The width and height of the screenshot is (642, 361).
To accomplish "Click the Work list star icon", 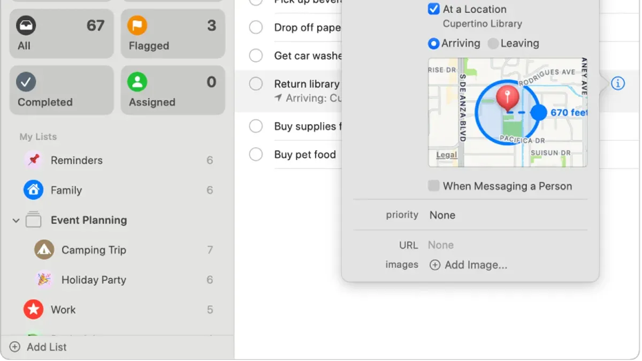I will (x=34, y=310).
